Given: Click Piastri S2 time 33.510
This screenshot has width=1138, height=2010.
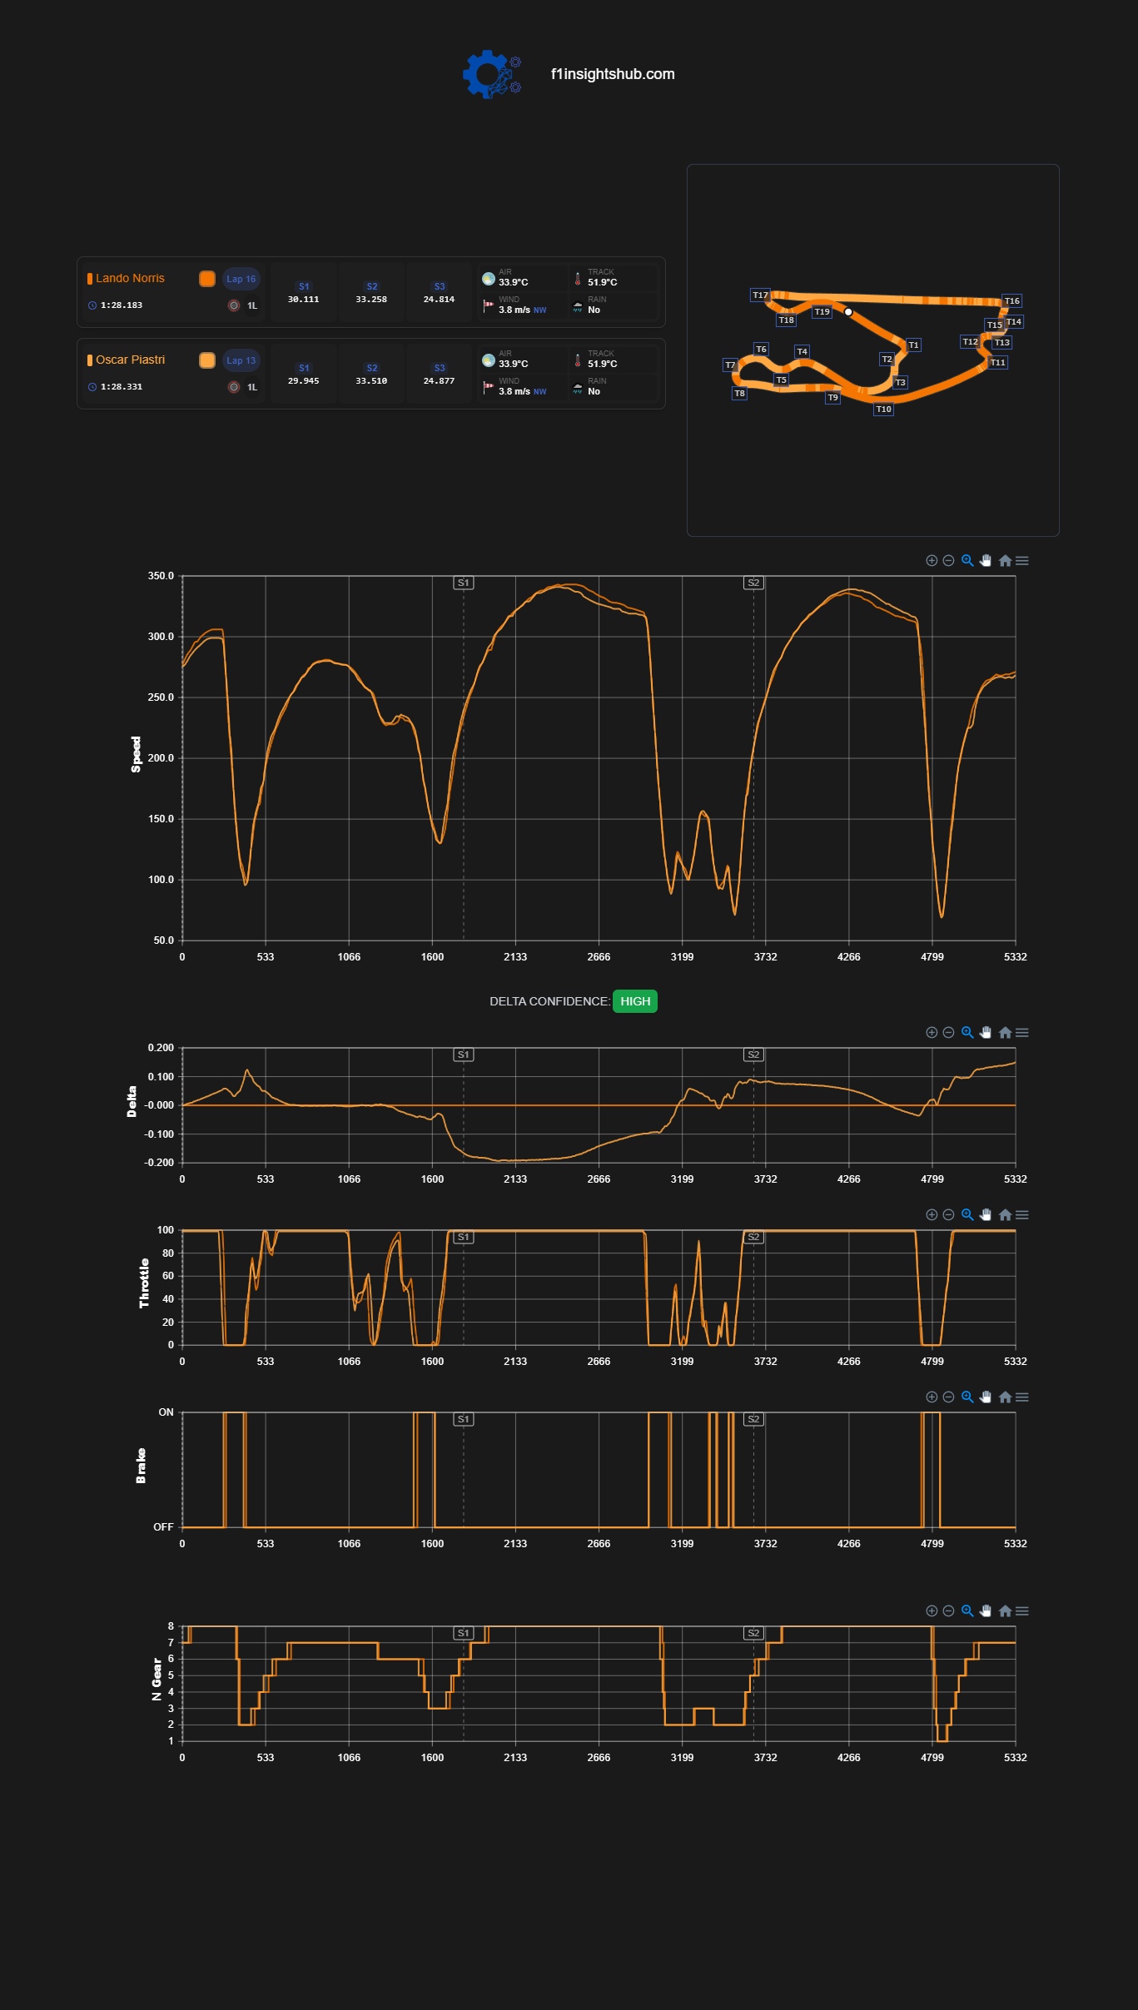Looking at the screenshot, I should pos(371,381).
